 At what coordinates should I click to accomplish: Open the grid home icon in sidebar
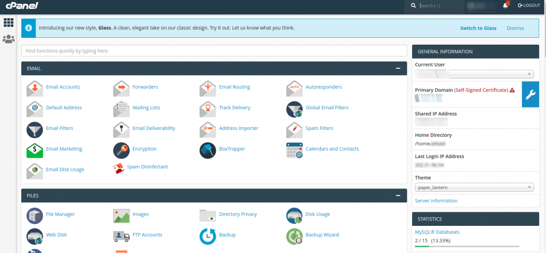pos(9,22)
